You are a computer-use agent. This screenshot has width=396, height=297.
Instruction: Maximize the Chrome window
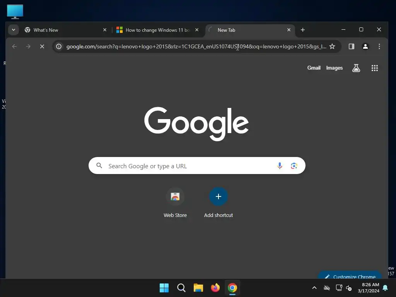click(361, 29)
